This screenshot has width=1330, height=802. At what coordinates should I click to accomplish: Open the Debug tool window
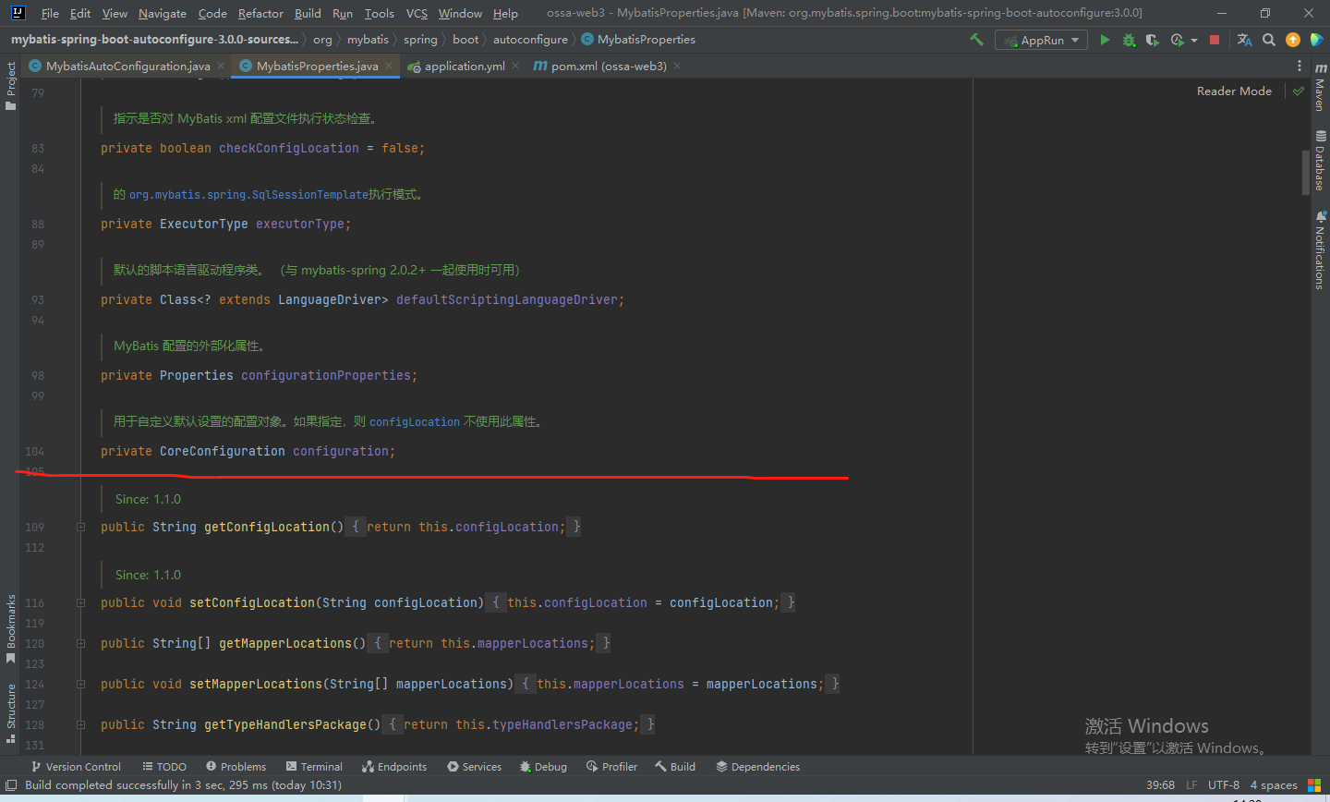tap(543, 767)
